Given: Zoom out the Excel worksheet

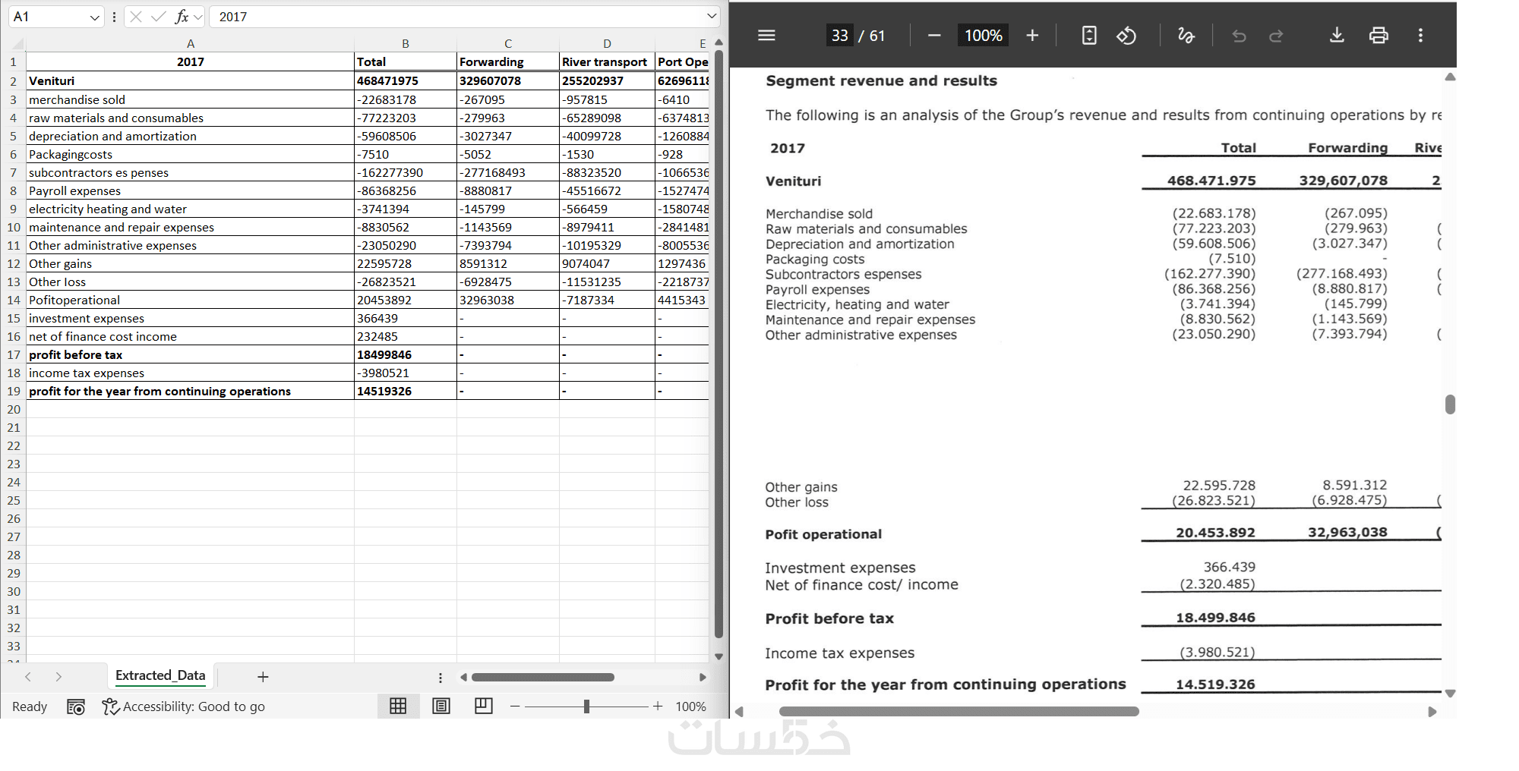Looking at the screenshot, I should [515, 706].
